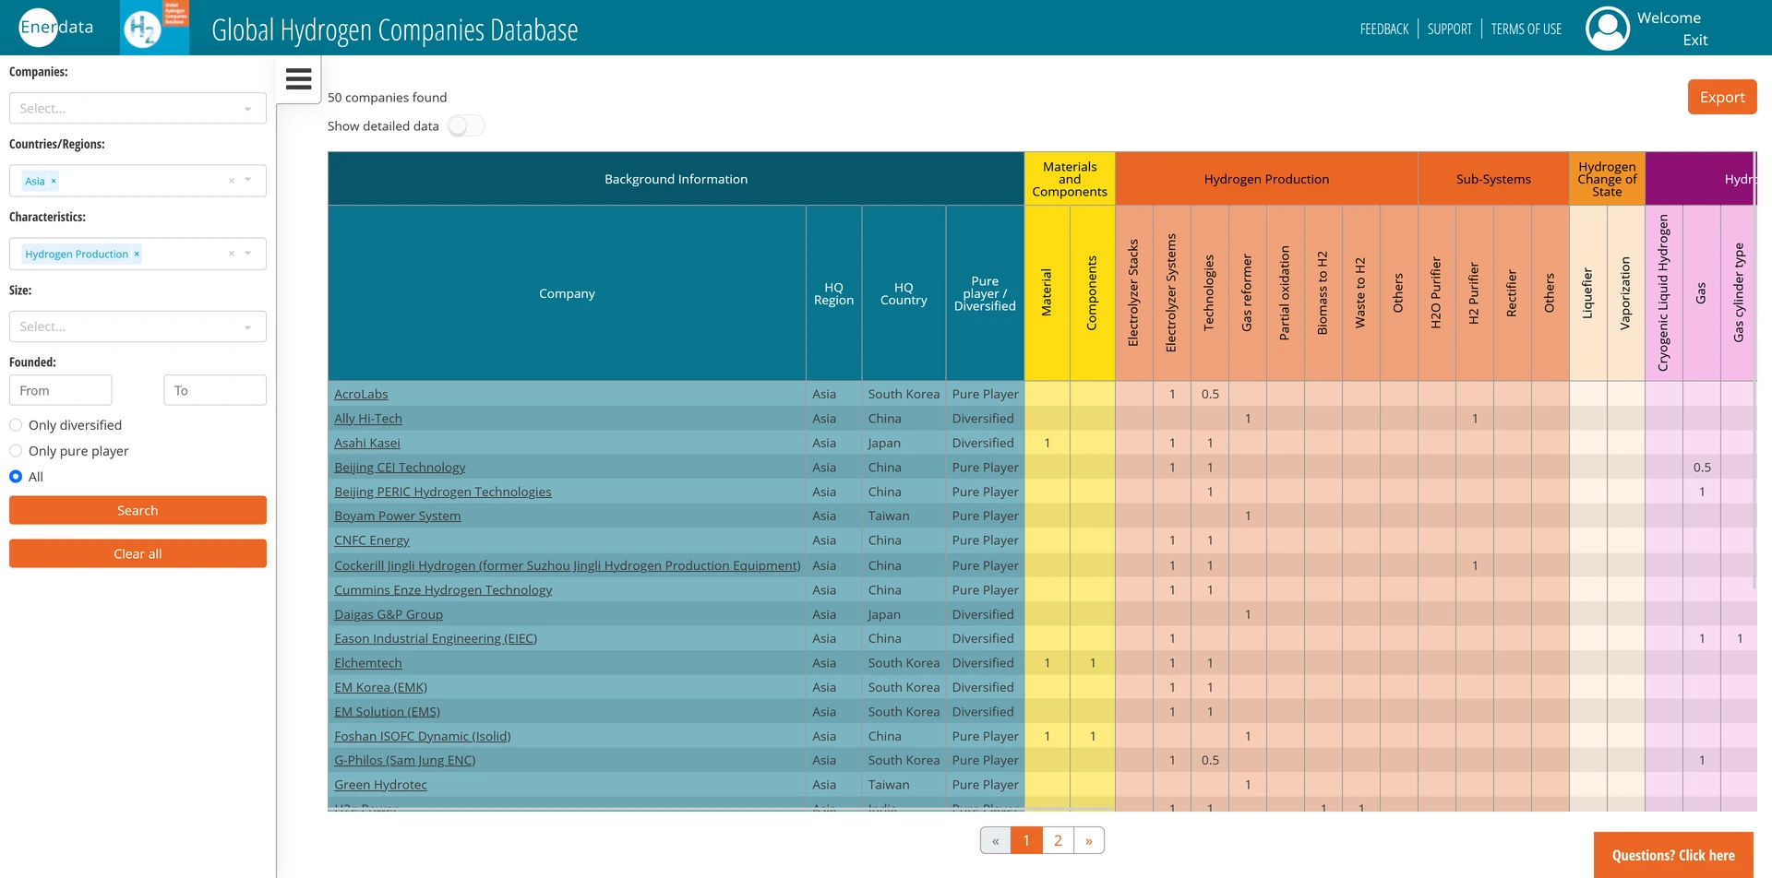Toggle the hamburger menu sidebar button

point(298,79)
